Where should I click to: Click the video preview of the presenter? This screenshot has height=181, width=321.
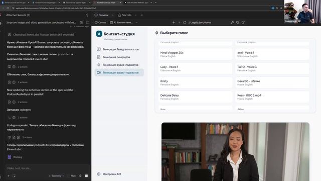235,152
